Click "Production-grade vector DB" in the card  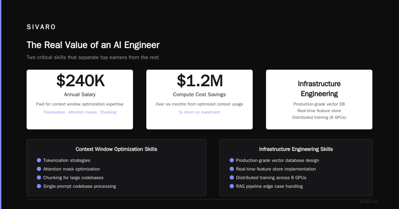coord(319,104)
